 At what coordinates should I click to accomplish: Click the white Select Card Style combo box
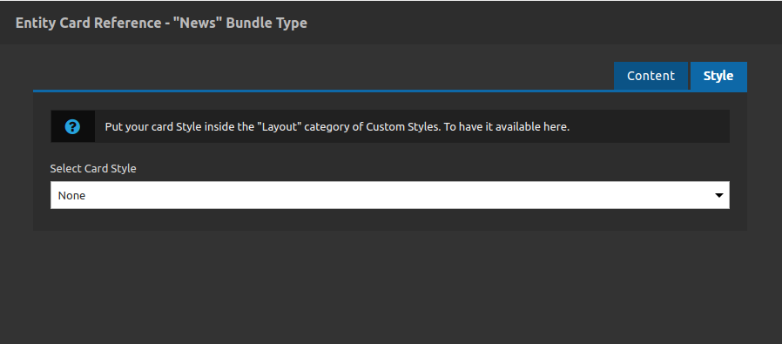tap(389, 195)
